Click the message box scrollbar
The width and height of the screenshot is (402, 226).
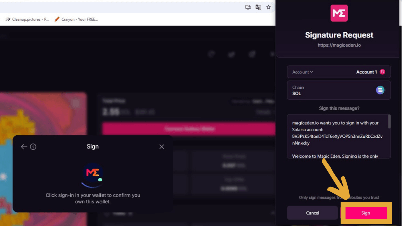click(390, 121)
